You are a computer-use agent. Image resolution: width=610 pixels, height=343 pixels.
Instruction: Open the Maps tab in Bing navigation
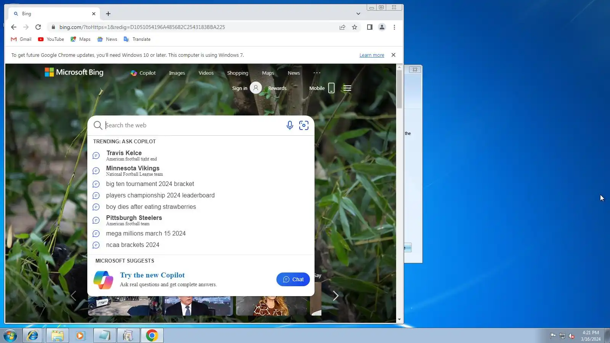(268, 73)
